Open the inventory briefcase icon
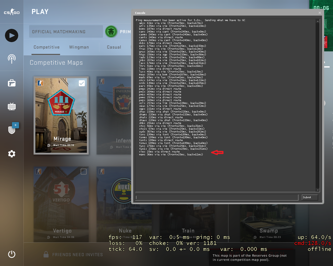The height and width of the screenshot is (266, 333). point(12,83)
